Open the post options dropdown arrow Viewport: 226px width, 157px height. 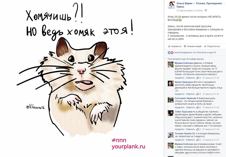224,3
